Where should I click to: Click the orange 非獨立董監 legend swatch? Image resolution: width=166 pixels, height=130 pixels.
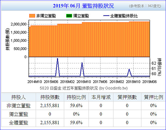[32, 16]
